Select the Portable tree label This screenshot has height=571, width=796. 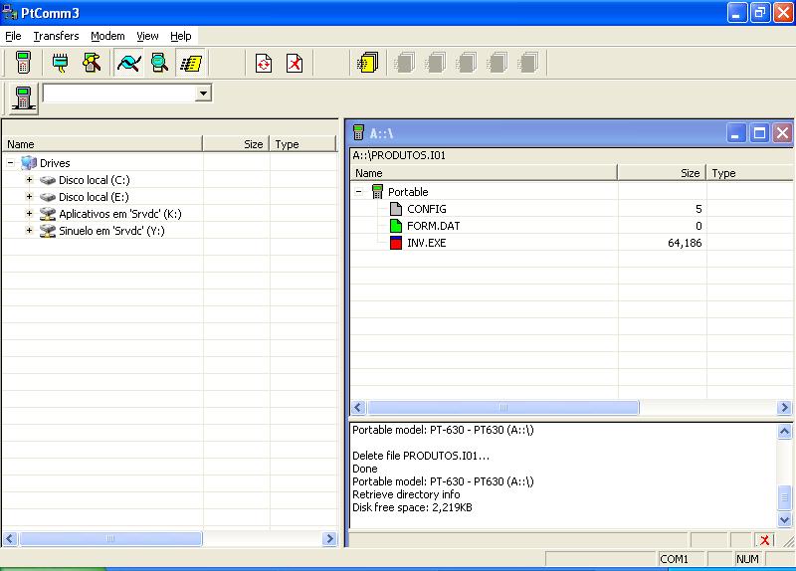point(408,192)
